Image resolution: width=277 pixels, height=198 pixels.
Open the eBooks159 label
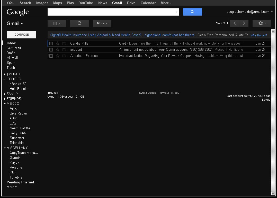[18, 84]
